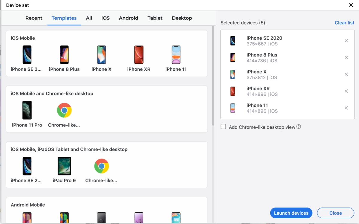The width and height of the screenshot is (359, 224).
Task: Click the iOS Mobile template heading
Action: 23,38
